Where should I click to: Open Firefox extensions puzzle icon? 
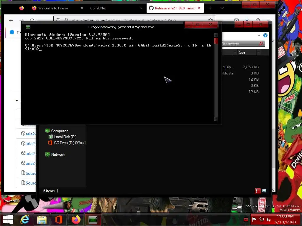pos(258,20)
